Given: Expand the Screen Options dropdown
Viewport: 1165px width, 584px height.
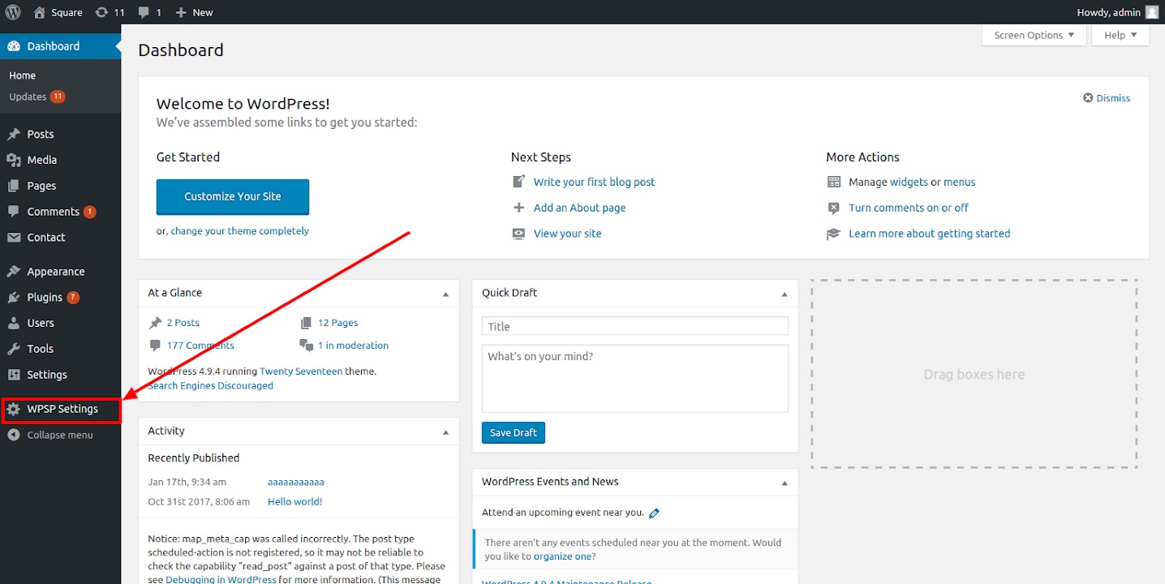Looking at the screenshot, I should tap(1034, 36).
